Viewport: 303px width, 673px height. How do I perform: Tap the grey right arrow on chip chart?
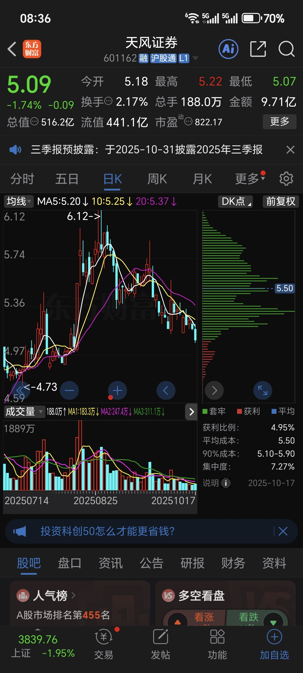coord(214,390)
